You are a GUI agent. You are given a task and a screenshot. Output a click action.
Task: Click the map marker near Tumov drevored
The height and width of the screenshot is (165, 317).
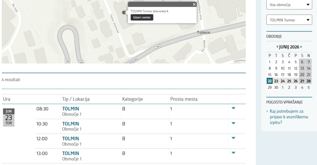[x=124, y=12]
